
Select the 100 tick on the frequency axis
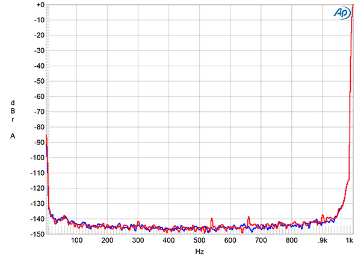tap(76, 241)
